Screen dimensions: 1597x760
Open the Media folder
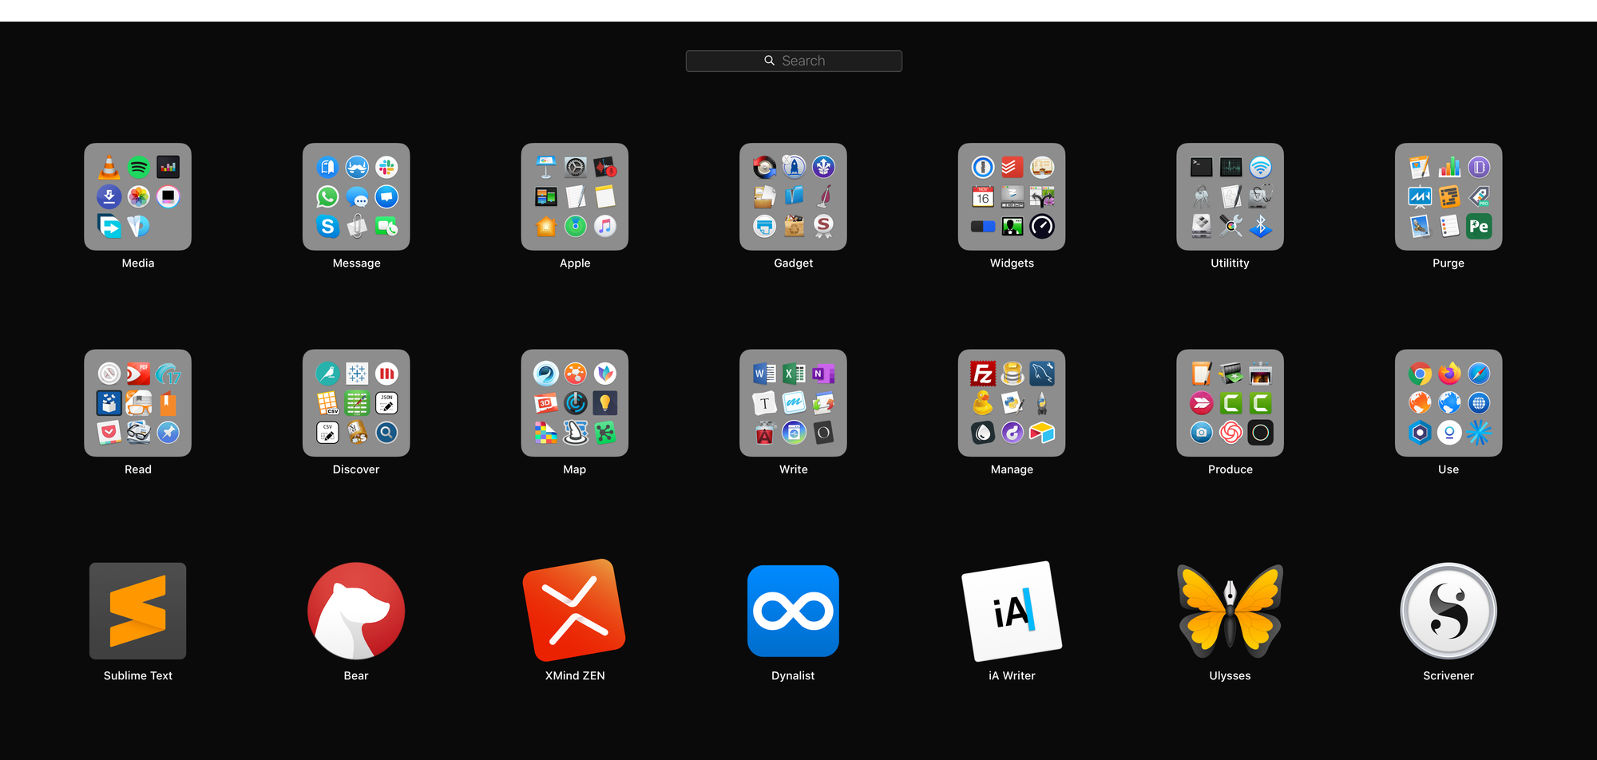click(x=138, y=196)
